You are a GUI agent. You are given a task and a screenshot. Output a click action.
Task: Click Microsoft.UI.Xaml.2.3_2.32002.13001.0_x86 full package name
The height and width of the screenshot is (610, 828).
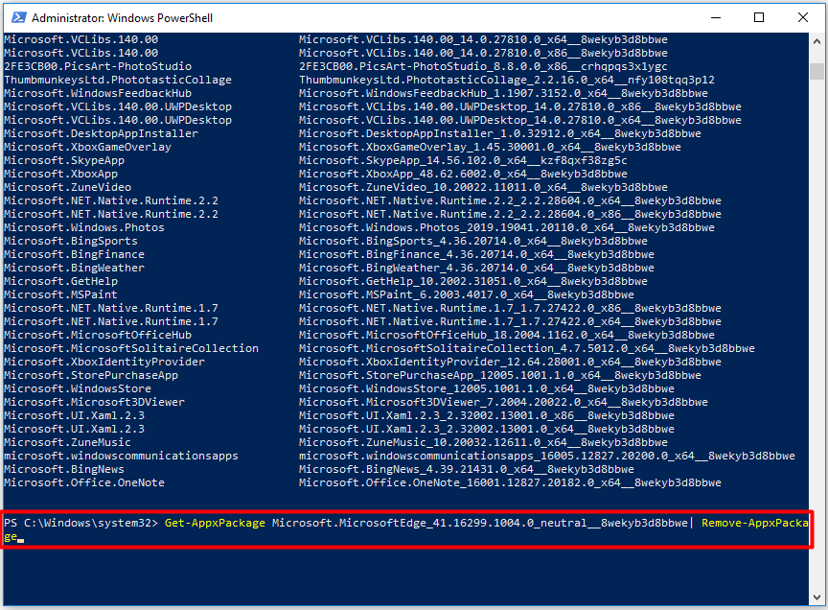click(x=486, y=415)
